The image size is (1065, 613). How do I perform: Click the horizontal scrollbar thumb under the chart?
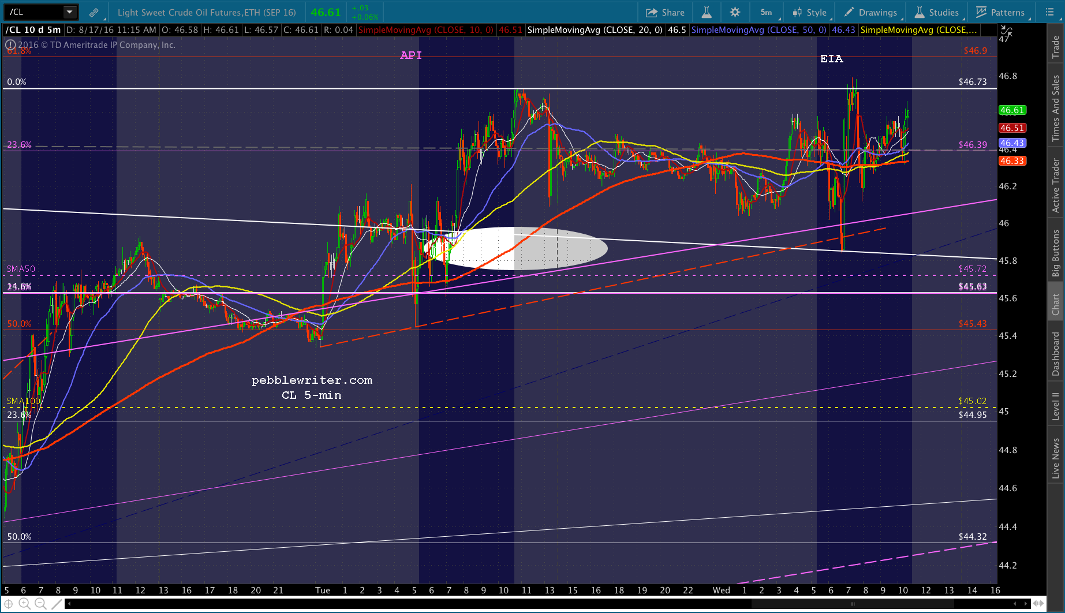852,604
